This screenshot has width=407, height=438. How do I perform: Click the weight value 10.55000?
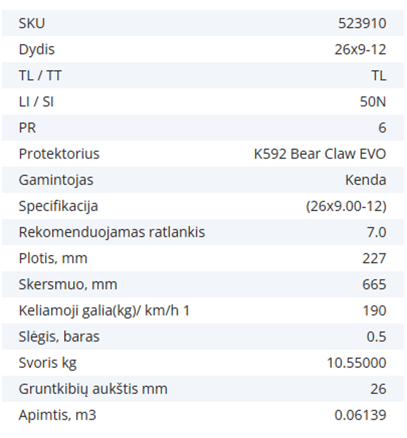[356, 363]
